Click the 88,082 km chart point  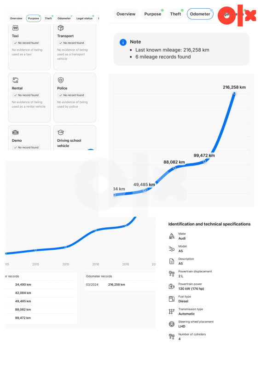pos(174,168)
